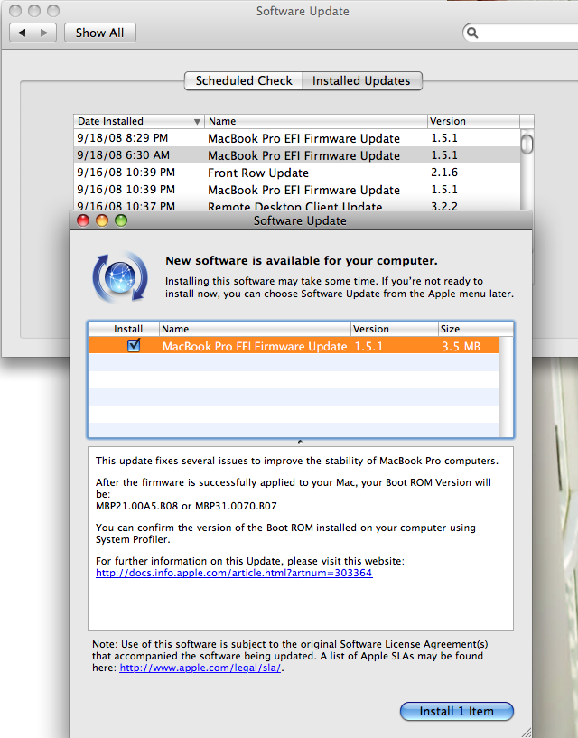The width and height of the screenshot is (578, 738).
Task: Click the back arrow in System Preferences toolbar
Action: pyautogui.click(x=21, y=33)
